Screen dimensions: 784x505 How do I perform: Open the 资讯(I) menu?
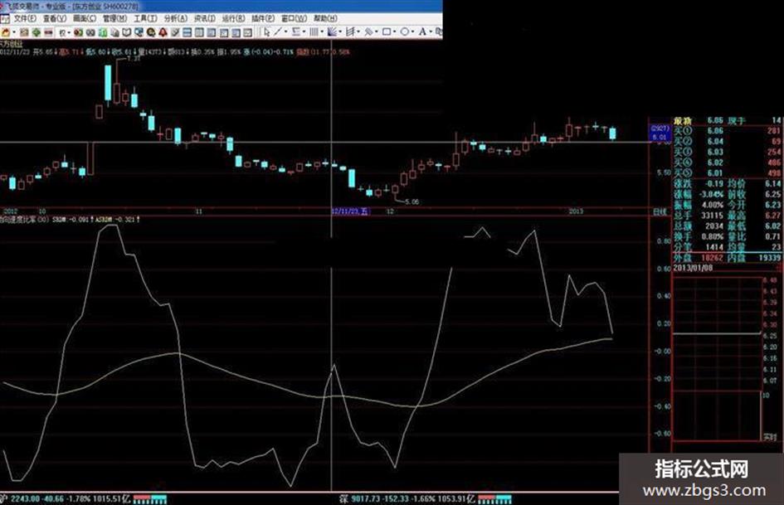pyautogui.click(x=204, y=18)
